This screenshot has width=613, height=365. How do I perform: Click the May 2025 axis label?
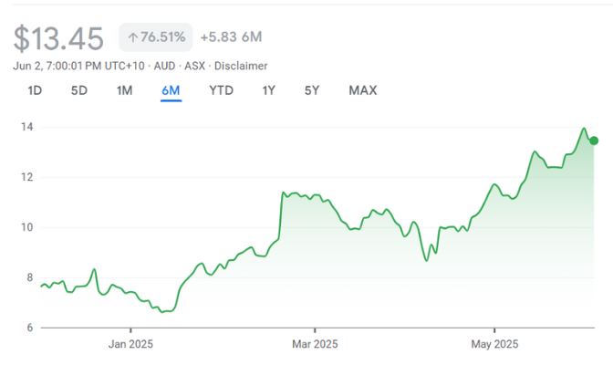pyautogui.click(x=494, y=344)
